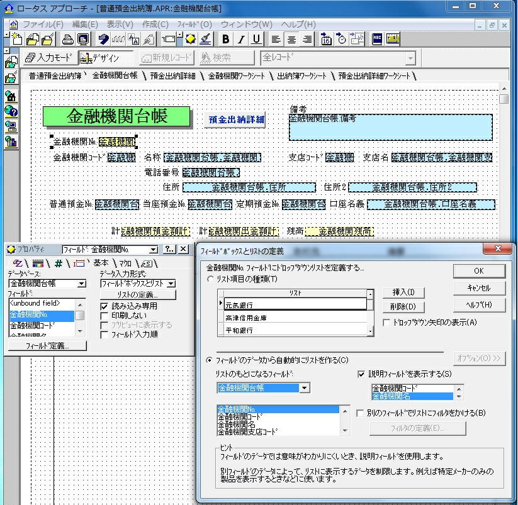Align text left
The image size is (518, 505).
[x=276, y=39]
